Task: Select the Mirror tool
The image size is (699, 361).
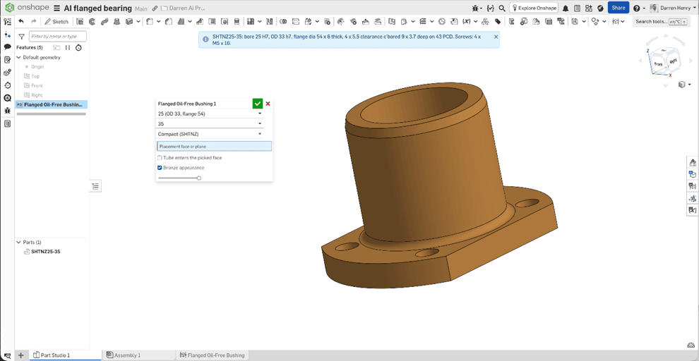Action: click(x=269, y=21)
